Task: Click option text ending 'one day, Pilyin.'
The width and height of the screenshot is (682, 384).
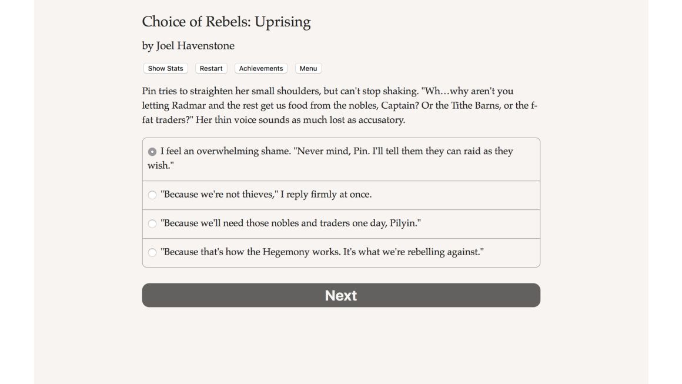Action: [x=290, y=223]
